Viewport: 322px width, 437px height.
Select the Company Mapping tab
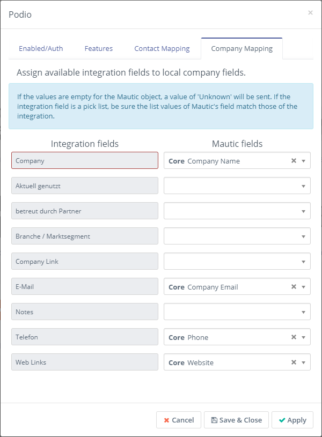click(x=241, y=48)
